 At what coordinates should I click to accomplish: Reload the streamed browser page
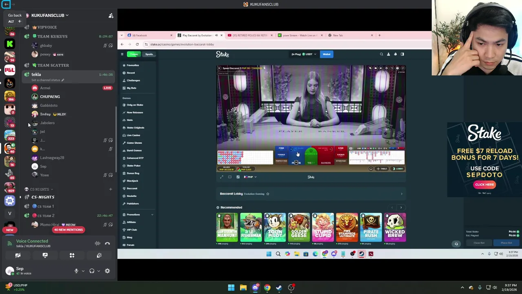(137, 45)
